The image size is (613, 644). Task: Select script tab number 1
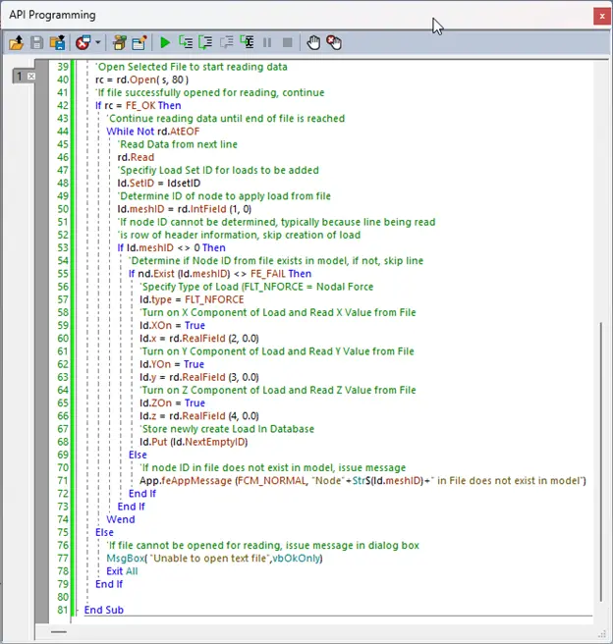[20, 76]
